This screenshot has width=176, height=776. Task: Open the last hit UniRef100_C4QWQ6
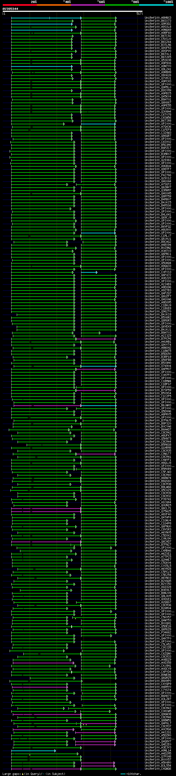pyautogui.click(x=158, y=769)
